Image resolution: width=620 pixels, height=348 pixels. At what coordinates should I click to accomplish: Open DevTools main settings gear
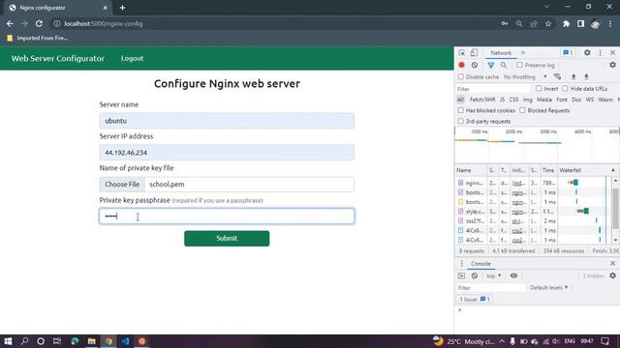pos(587,53)
